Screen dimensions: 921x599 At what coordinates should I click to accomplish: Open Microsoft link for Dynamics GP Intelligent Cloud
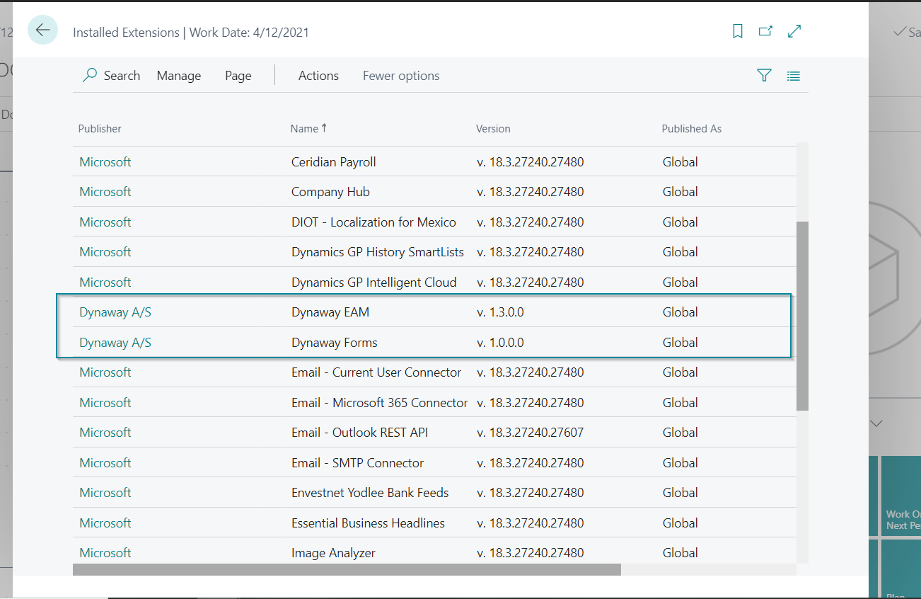105,283
